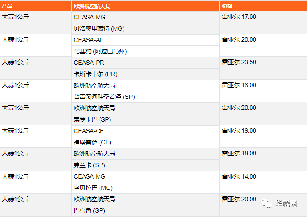
Task: Select the 弗兰卡 (SP) location cell
Action: pyautogui.click(x=145, y=165)
